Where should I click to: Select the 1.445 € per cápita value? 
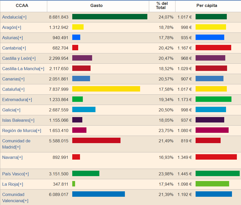coord(184,174)
